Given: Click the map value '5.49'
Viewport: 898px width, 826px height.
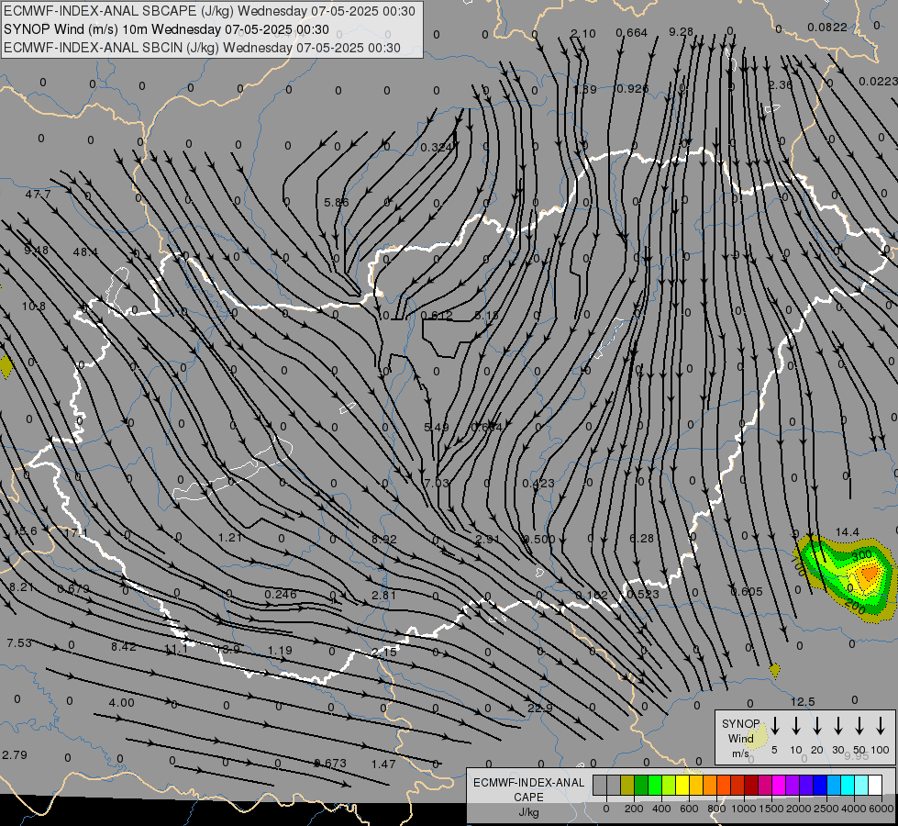Looking at the screenshot, I should 437,427.
